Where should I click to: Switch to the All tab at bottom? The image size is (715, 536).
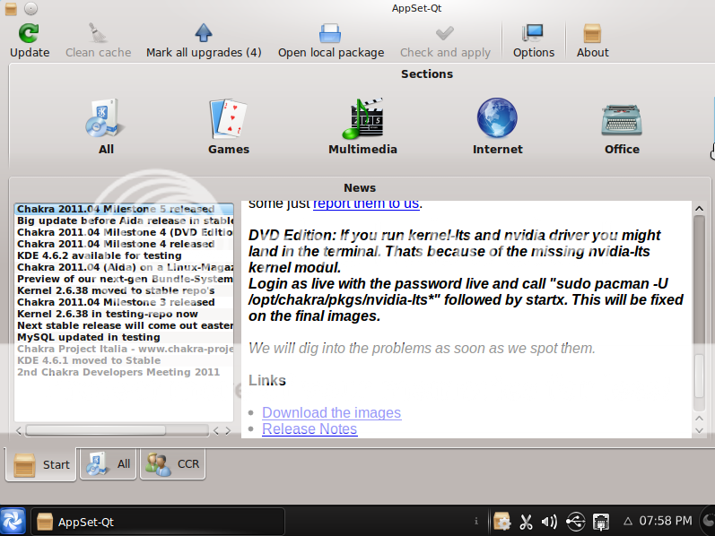point(108,463)
